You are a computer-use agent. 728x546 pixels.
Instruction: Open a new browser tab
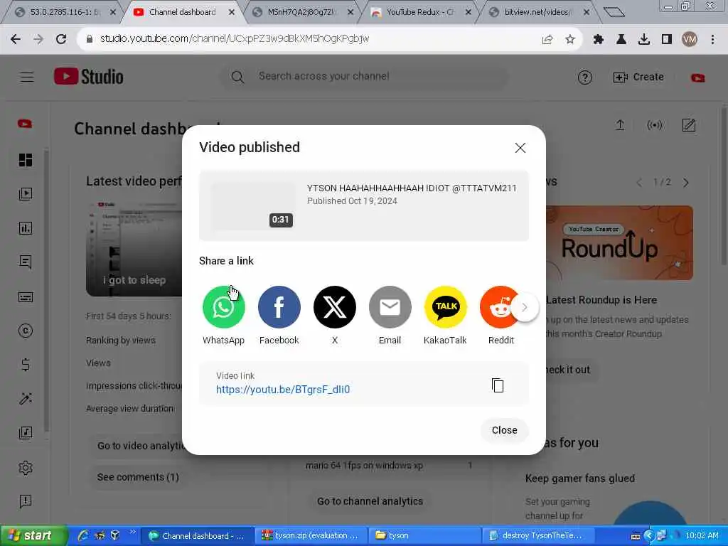(614, 12)
